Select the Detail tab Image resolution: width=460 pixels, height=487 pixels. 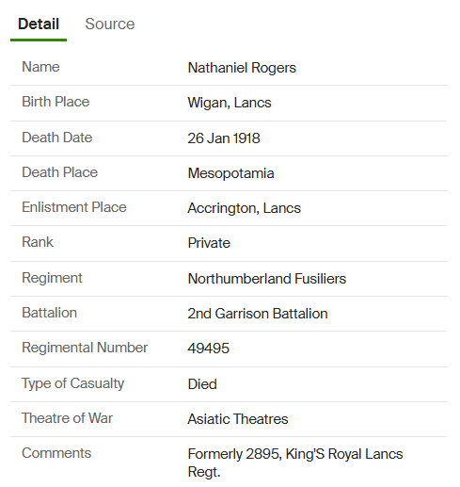pyautogui.click(x=39, y=24)
